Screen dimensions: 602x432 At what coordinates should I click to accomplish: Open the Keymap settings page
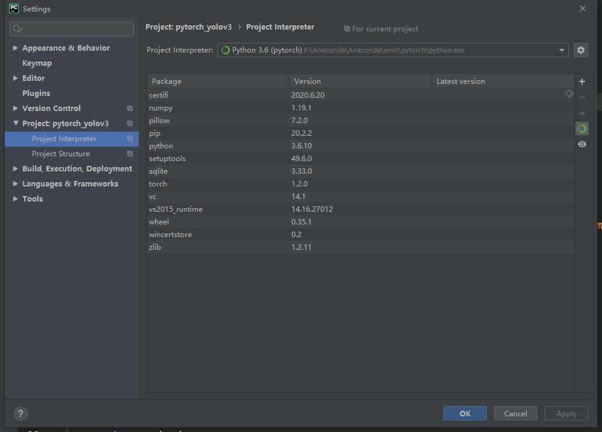point(37,63)
